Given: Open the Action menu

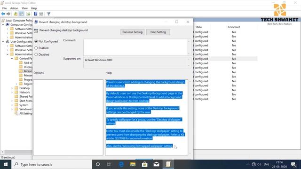Looking at the screenshot, I should [14, 8].
